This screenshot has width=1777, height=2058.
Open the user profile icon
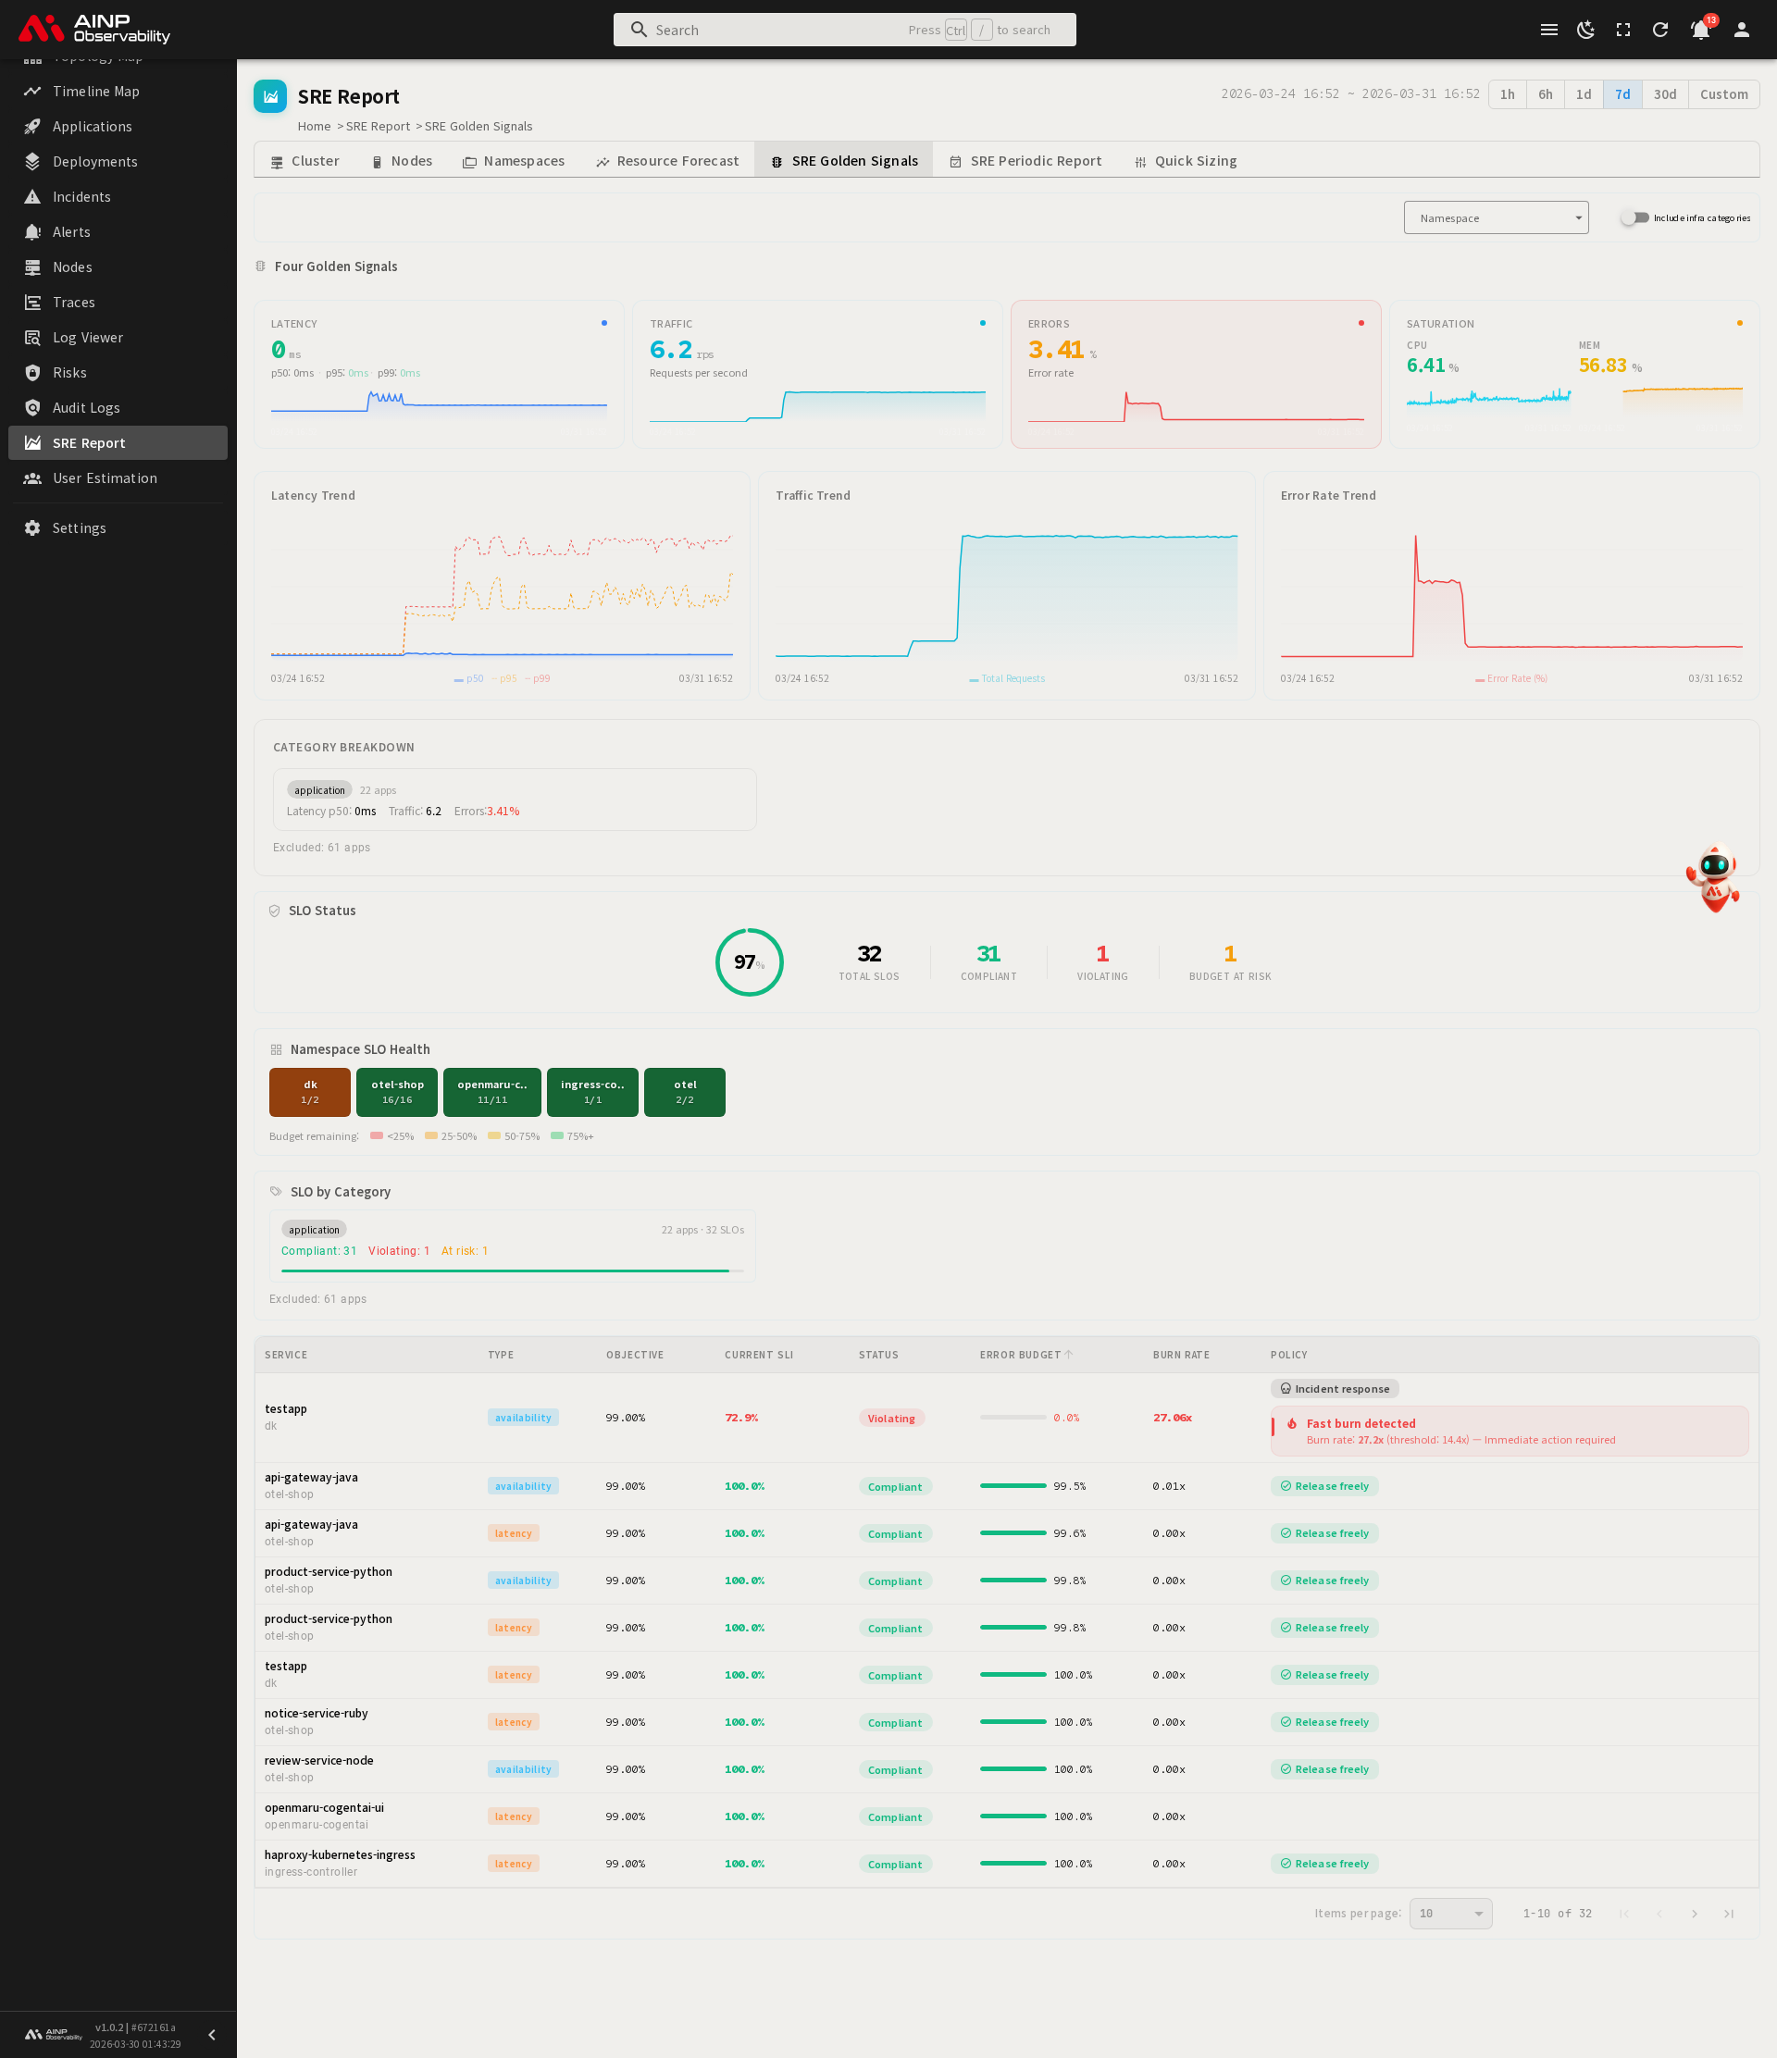click(x=1740, y=30)
